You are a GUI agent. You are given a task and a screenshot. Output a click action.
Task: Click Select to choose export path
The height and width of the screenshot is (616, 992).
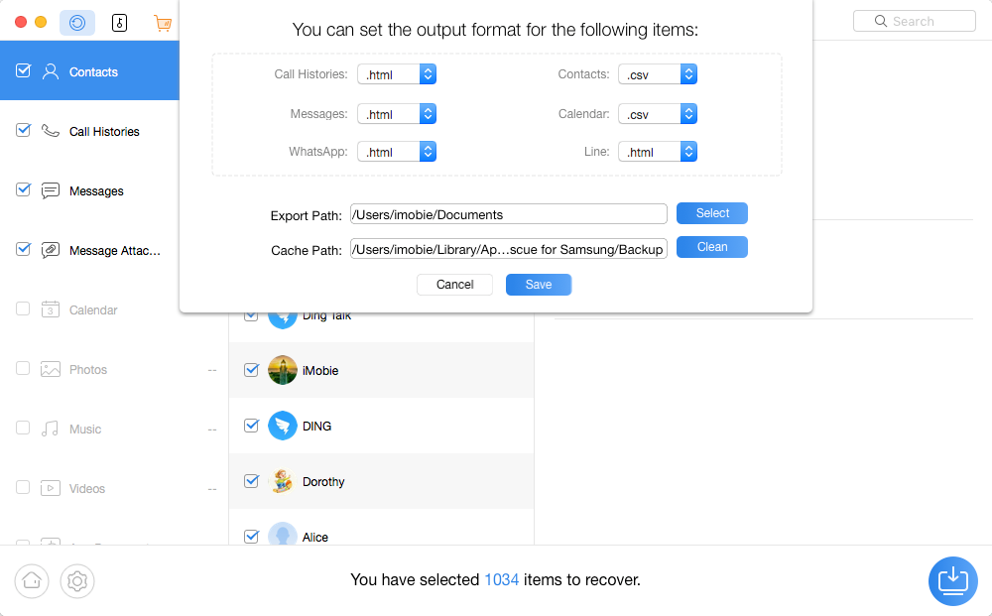coord(711,213)
